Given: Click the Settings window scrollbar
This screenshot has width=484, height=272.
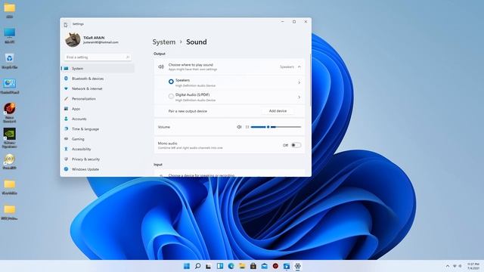Looking at the screenshot, I should click(310, 80).
